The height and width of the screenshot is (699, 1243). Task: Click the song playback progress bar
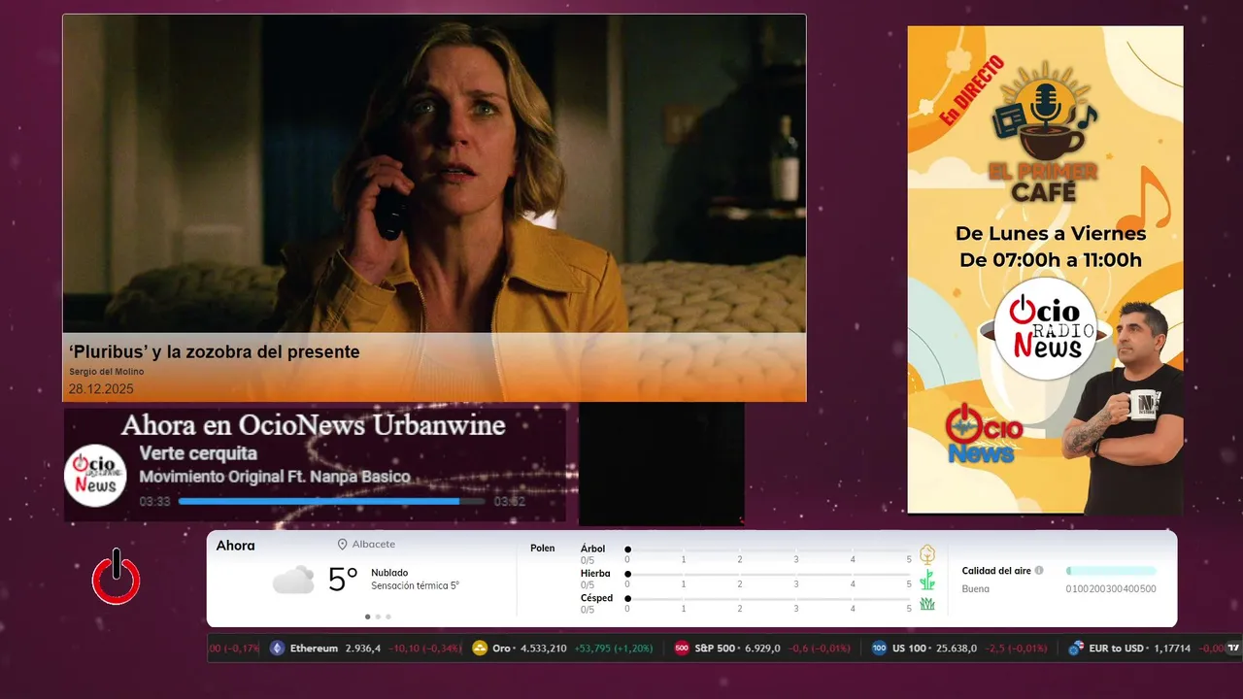[x=331, y=502]
